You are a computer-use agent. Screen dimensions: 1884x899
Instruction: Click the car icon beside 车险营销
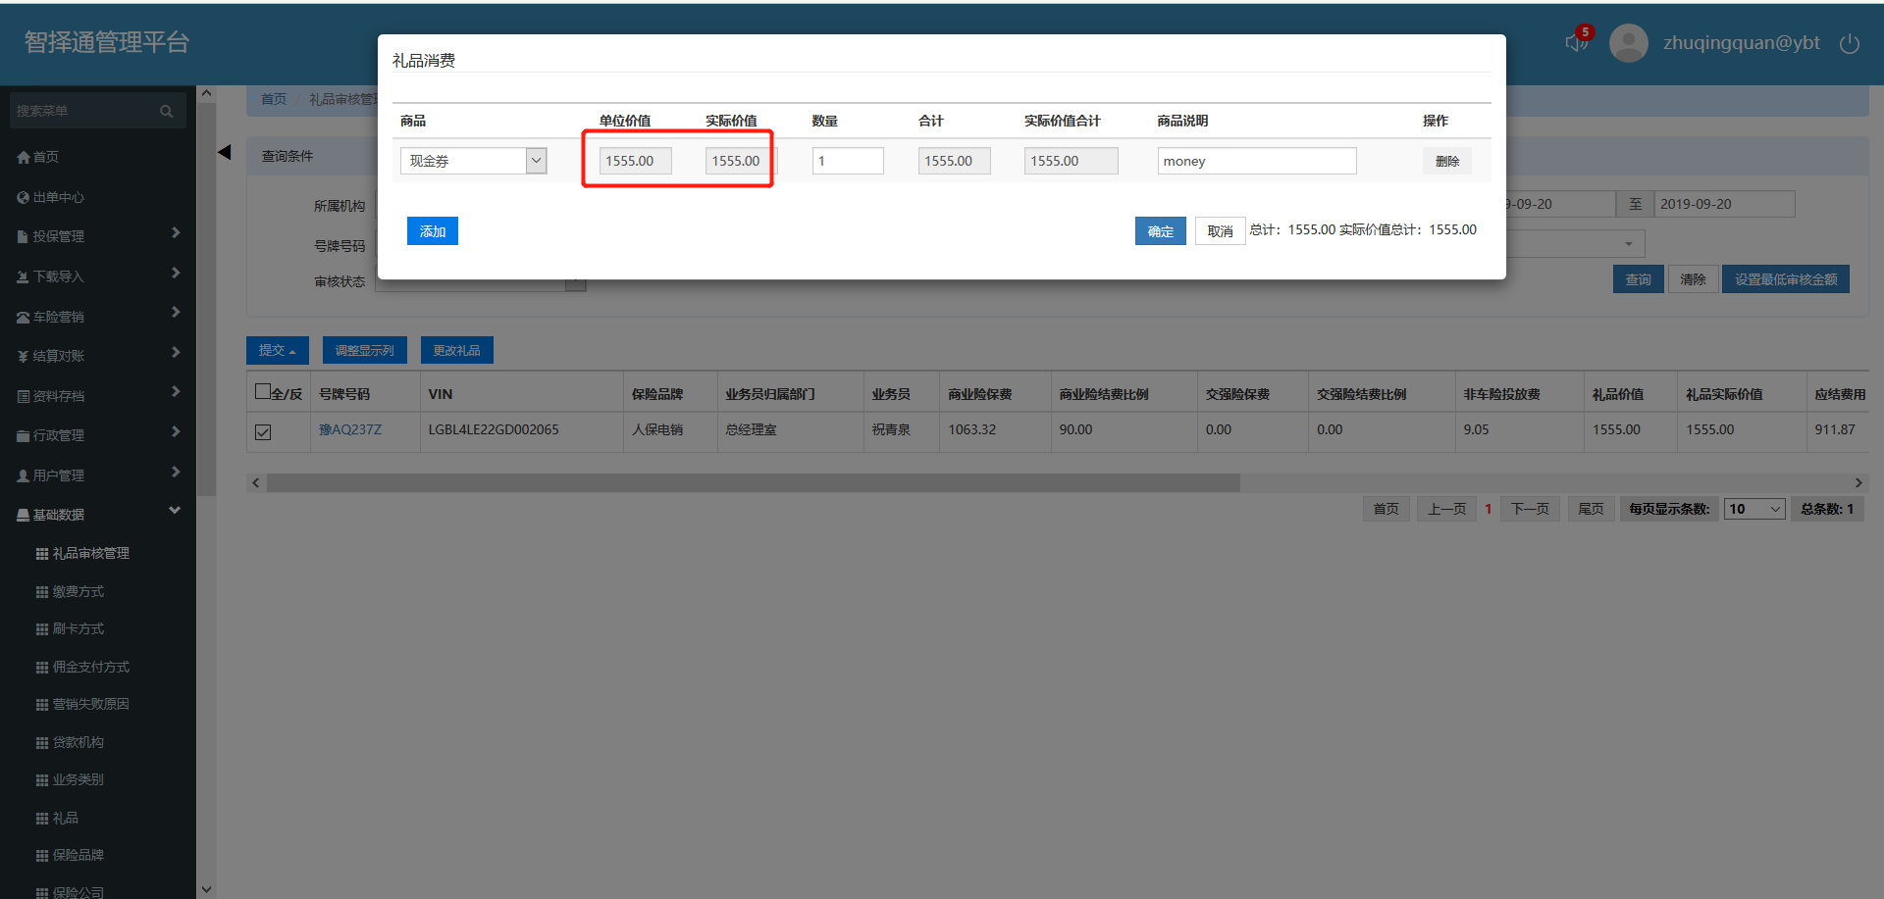point(24,317)
